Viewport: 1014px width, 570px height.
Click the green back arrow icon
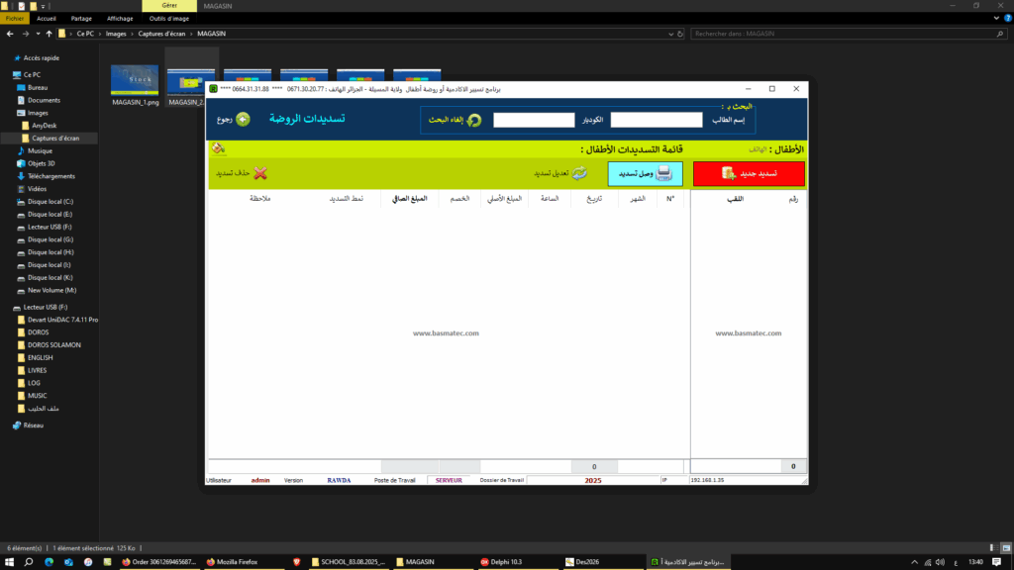[x=243, y=120]
